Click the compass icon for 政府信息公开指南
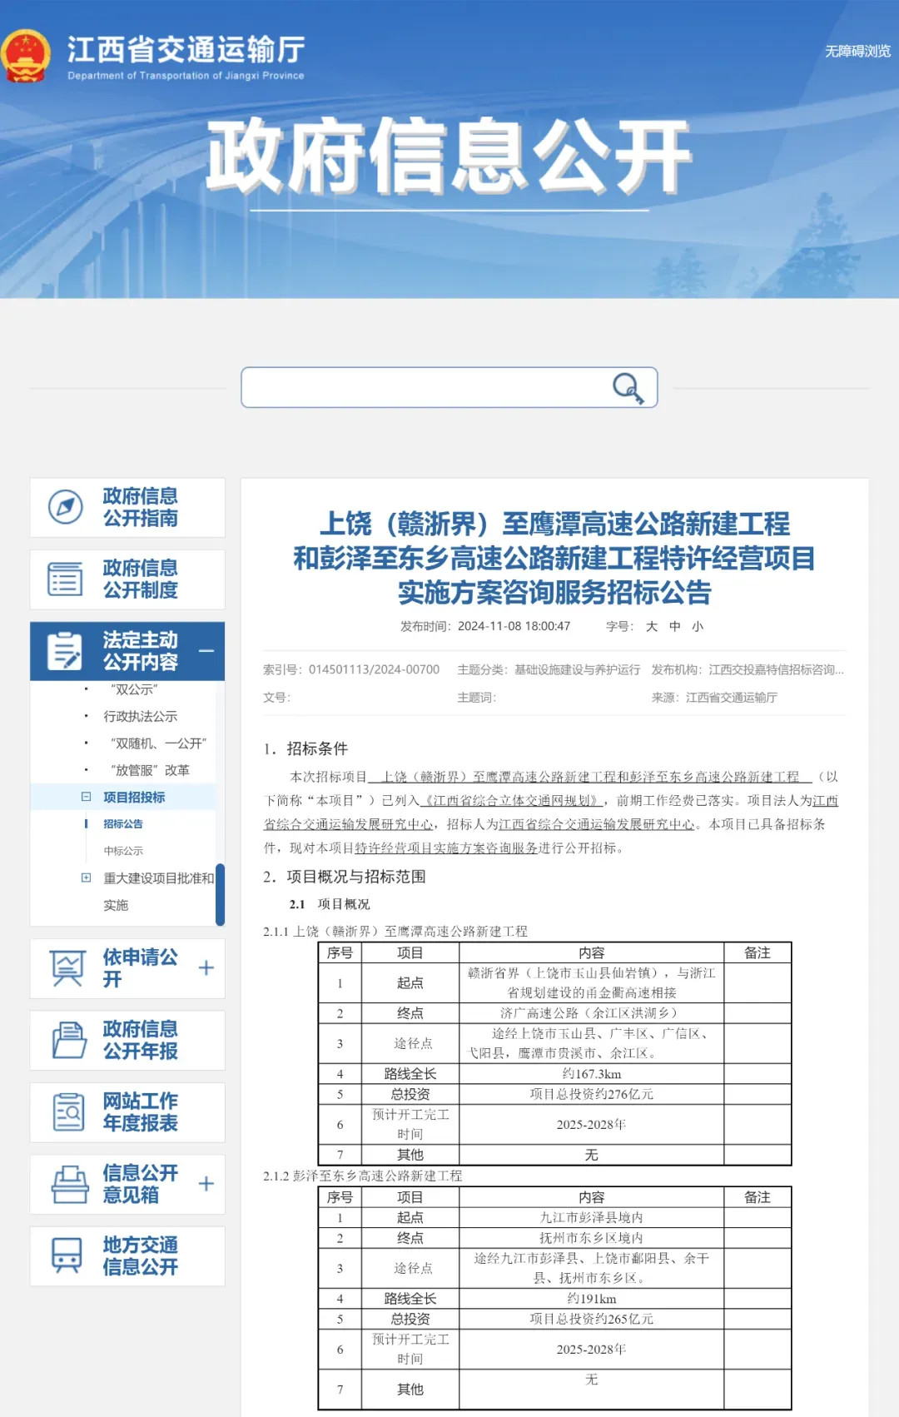Image resolution: width=899 pixels, height=1417 pixels. point(66,507)
